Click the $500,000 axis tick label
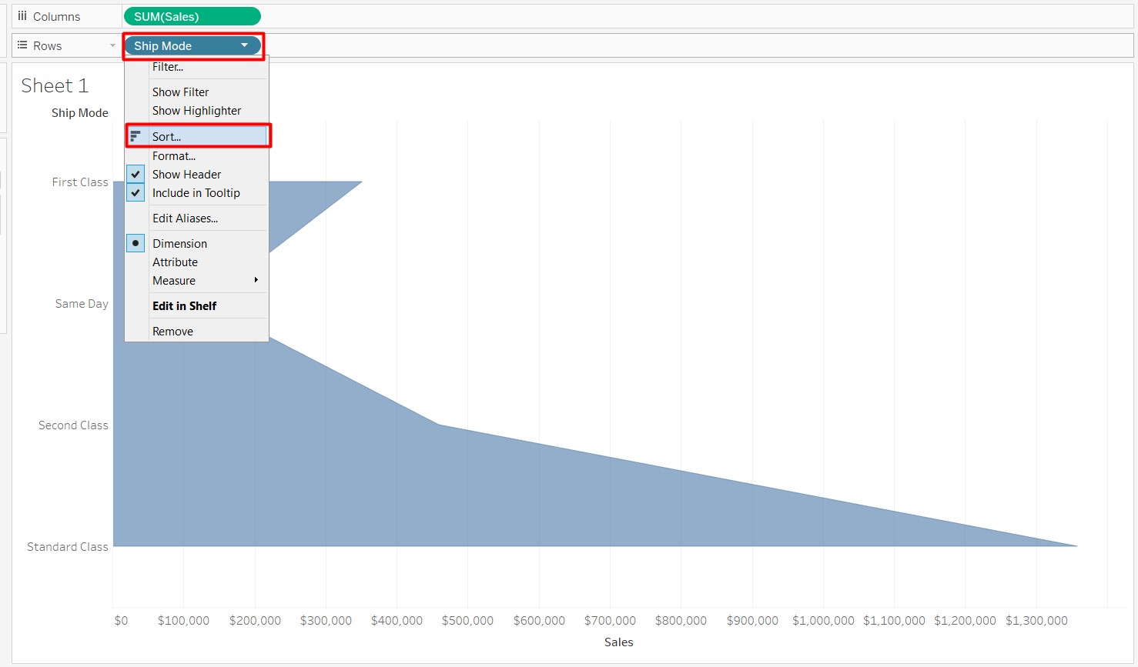1138x667 pixels. point(467,621)
